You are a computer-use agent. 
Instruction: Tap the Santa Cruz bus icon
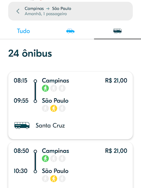(22, 126)
